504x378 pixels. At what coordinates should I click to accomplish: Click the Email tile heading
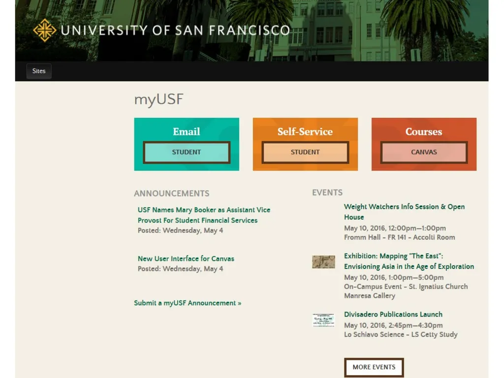coord(187,131)
